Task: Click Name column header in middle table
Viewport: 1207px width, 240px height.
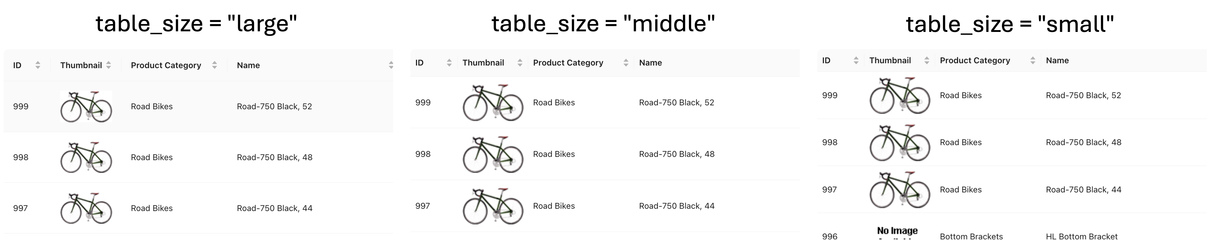Action: click(650, 63)
